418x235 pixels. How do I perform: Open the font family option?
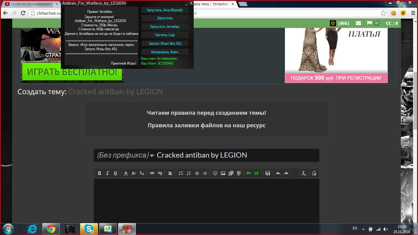coord(142,173)
